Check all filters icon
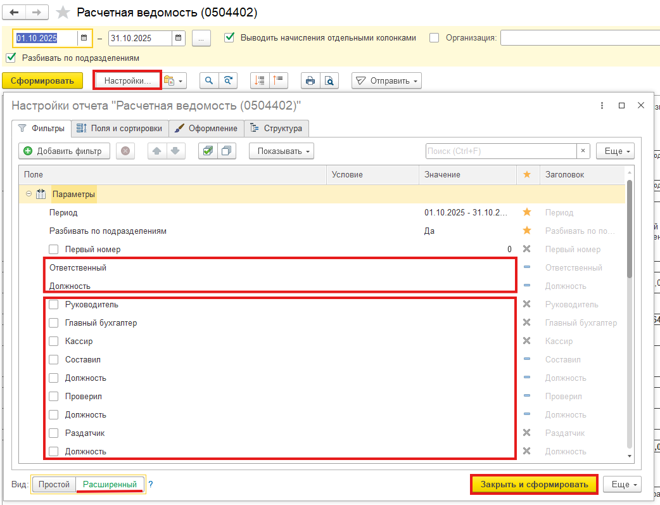 click(208, 151)
